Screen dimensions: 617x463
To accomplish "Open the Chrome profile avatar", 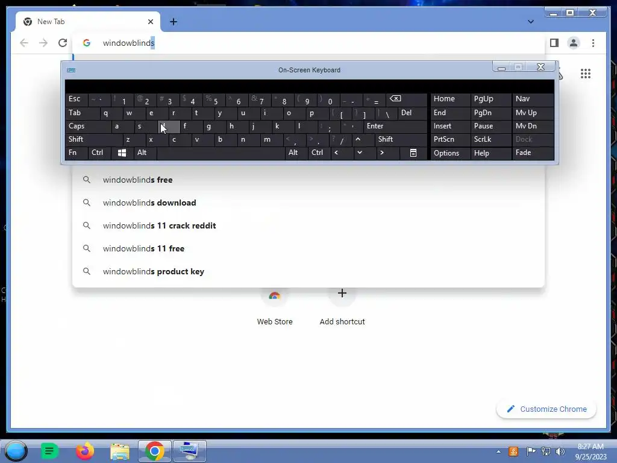I will click(574, 43).
